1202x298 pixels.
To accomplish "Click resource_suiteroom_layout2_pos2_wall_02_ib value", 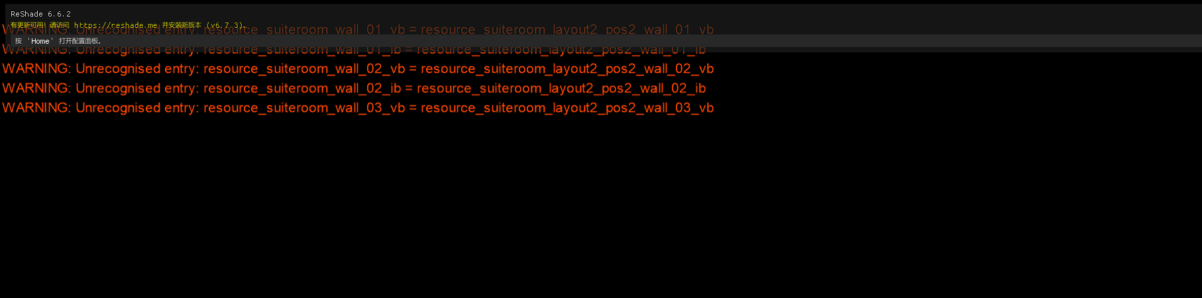I will click(x=561, y=88).
